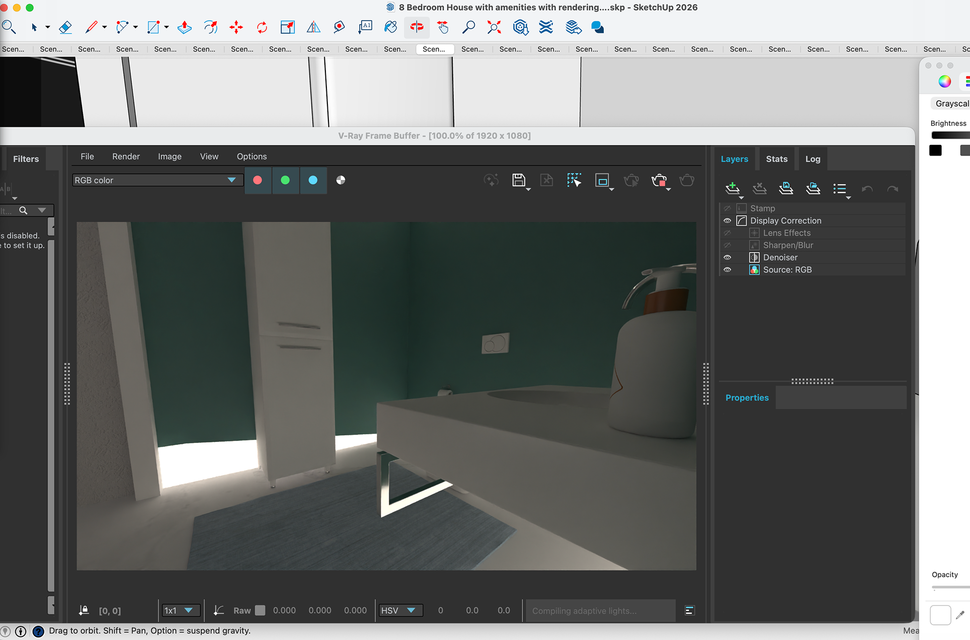Toggle visibility of Display Correction layer
Viewport: 970px width, 640px height.
(727, 221)
